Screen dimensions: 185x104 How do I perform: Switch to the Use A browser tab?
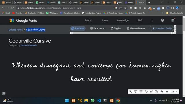click(107, 2)
